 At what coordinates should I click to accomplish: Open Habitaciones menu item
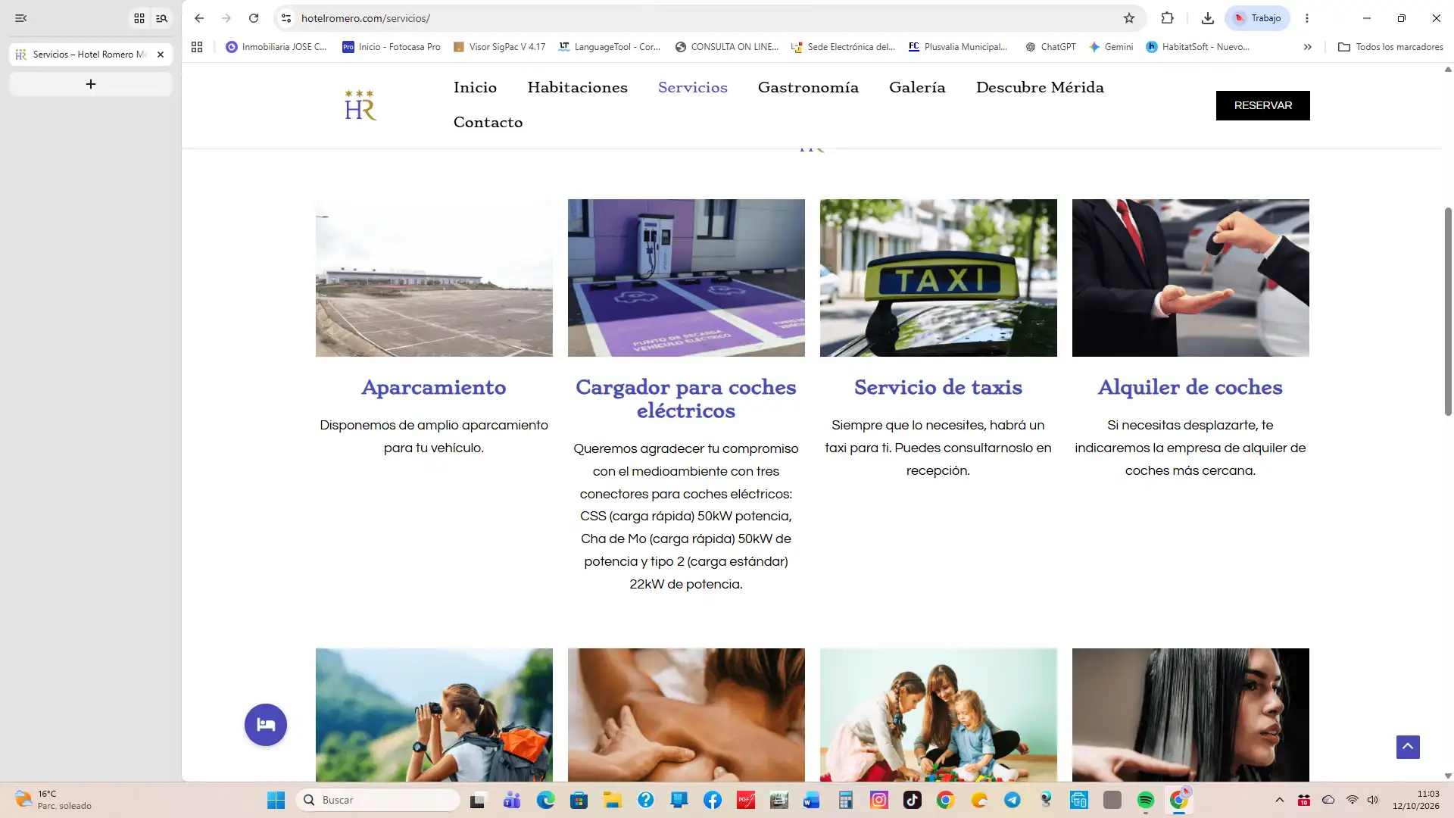click(x=577, y=88)
